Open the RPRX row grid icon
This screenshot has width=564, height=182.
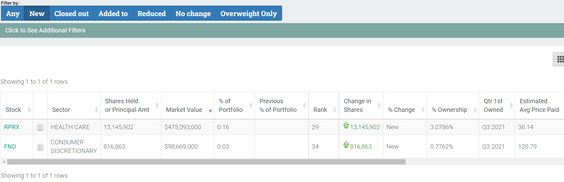pos(40,127)
